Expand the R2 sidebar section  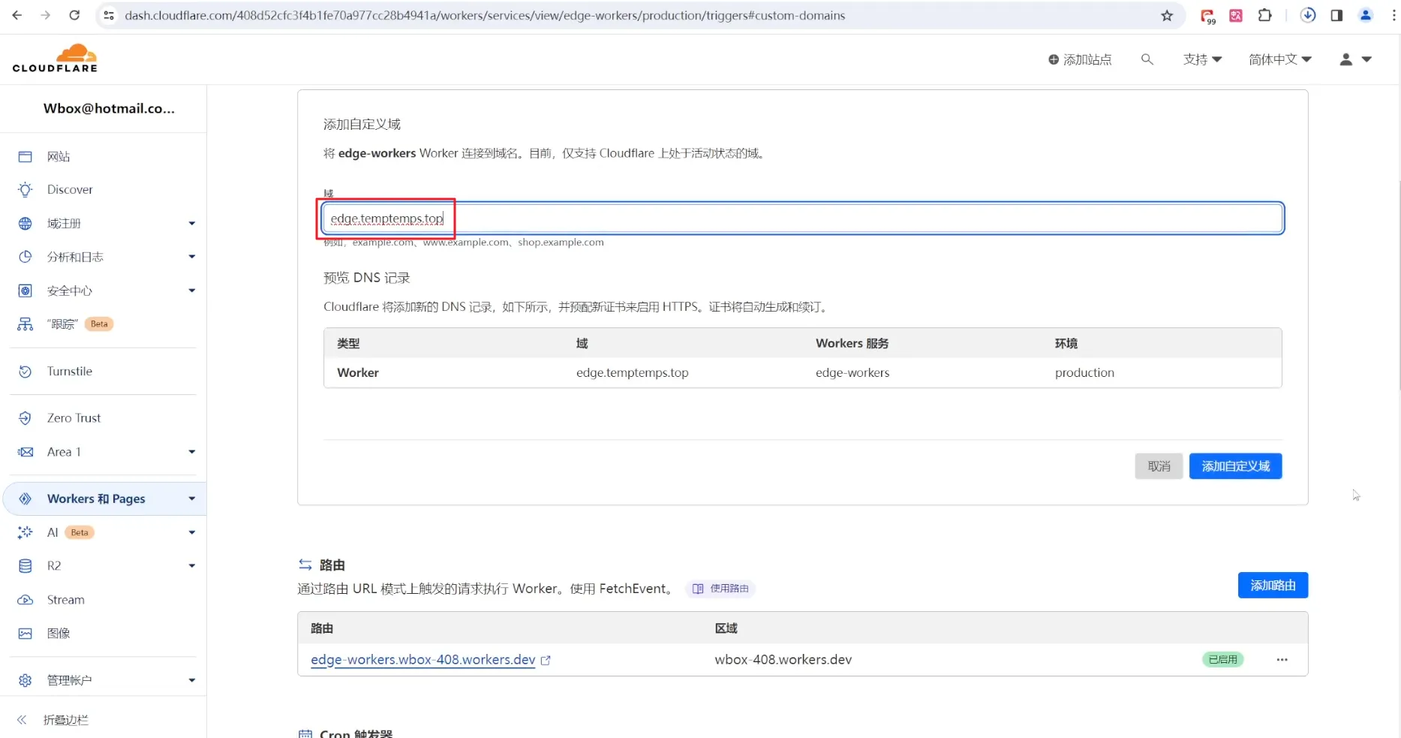(x=192, y=566)
